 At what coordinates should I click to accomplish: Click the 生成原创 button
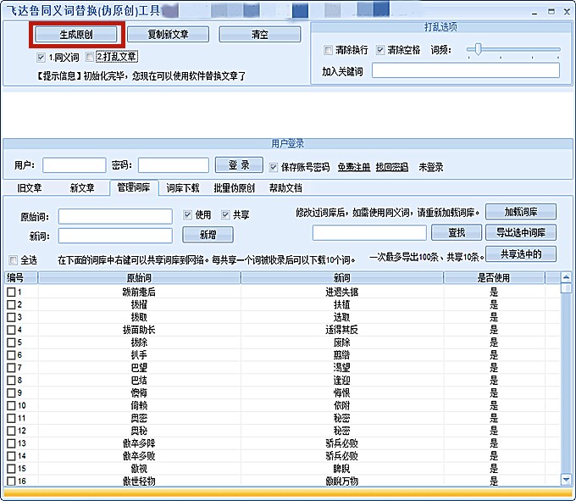(x=76, y=35)
